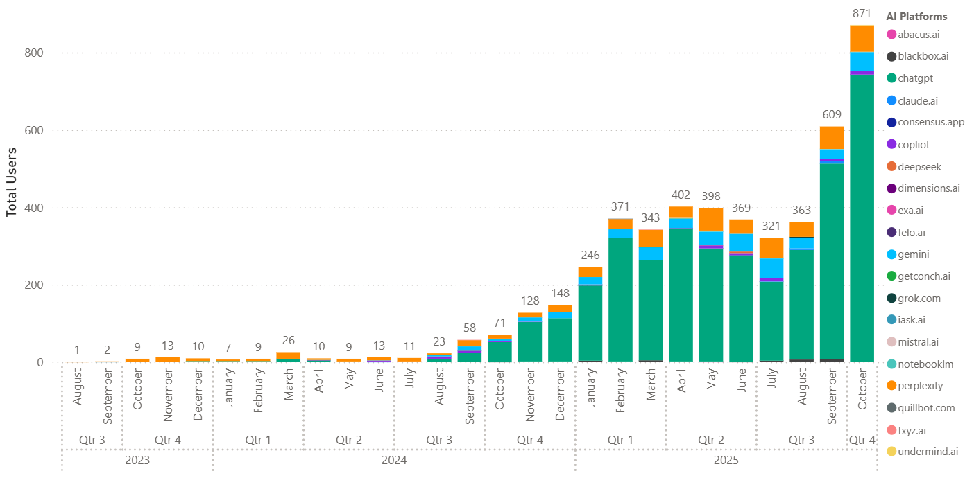Select the iask.ai legend label
Viewport: 965px width, 480px height.
(x=912, y=320)
